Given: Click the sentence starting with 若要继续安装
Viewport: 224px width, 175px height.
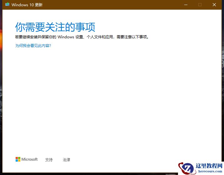Looking at the screenshot, I should [x=82, y=37].
